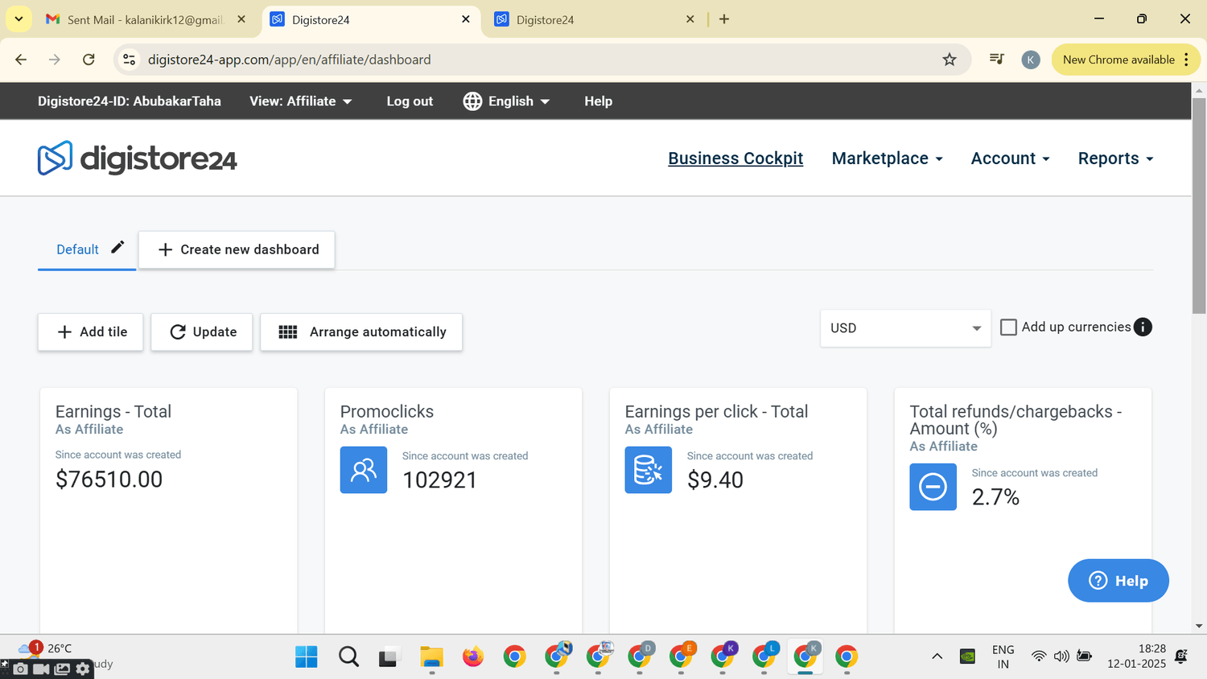Open the blue Help chat button
This screenshot has height=679, width=1207.
coord(1118,581)
